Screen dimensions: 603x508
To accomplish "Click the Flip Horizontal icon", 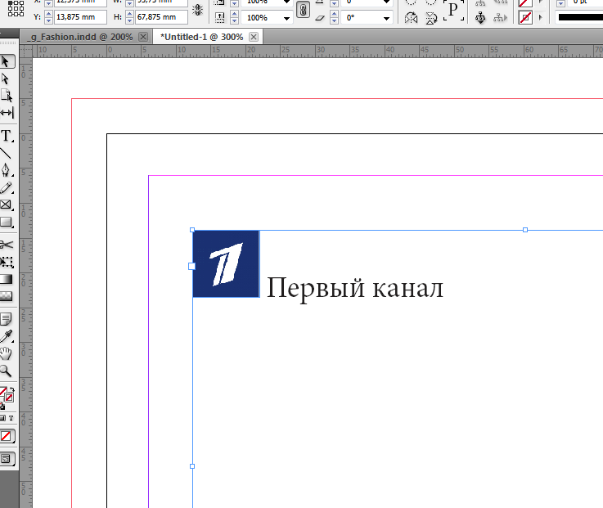I will tap(411, 18).
